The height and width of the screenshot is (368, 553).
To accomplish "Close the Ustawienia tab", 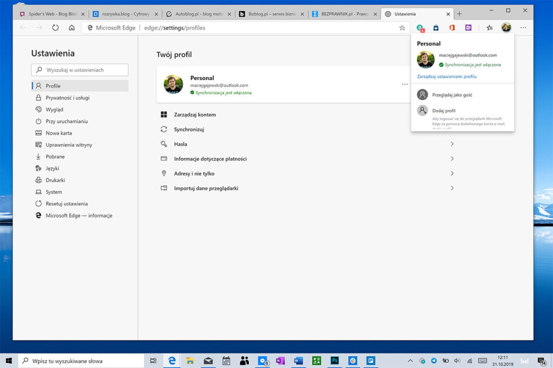I will point(448,14).
